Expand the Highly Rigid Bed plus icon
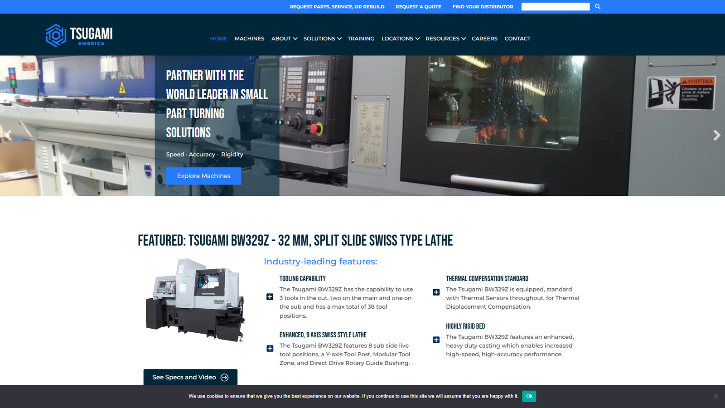725x408 pixels. coord(436,340)
